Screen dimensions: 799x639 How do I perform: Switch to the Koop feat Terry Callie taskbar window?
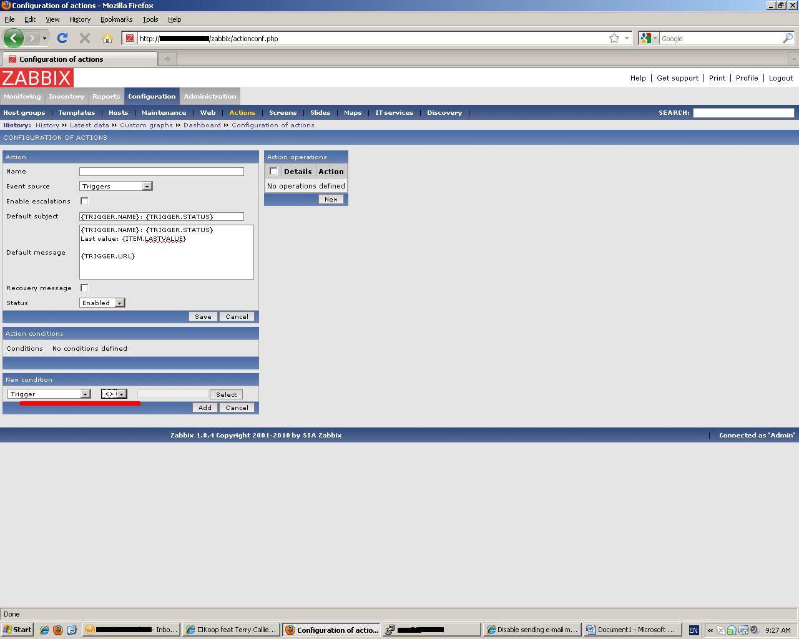click(232, 630)
